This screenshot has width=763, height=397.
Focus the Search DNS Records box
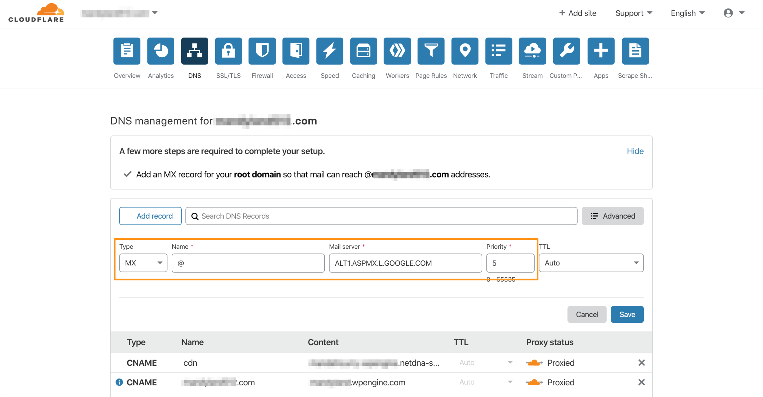pyautogui.click(x=381, y=216)
